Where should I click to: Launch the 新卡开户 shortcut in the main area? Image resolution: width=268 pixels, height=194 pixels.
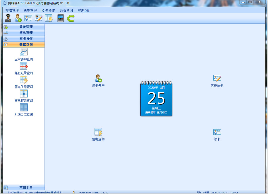98,81
